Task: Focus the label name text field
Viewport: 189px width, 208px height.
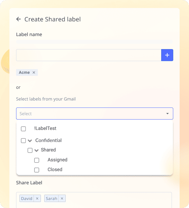Action: click(89, 55)
